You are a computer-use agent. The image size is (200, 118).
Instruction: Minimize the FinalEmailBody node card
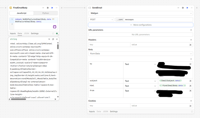pyautogui.click(x=43, y=8)
